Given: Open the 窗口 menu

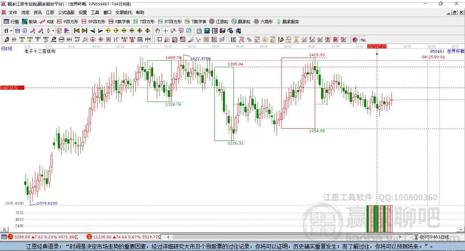Looking at the screenshot, I should coord(107,12).
